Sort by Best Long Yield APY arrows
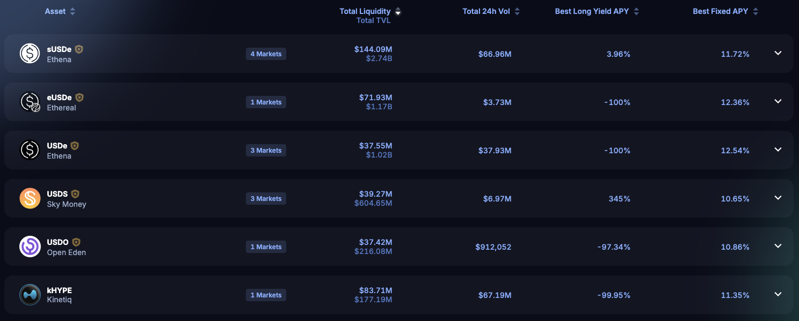This screenshot has height=321, width=799. pos(636,12)
